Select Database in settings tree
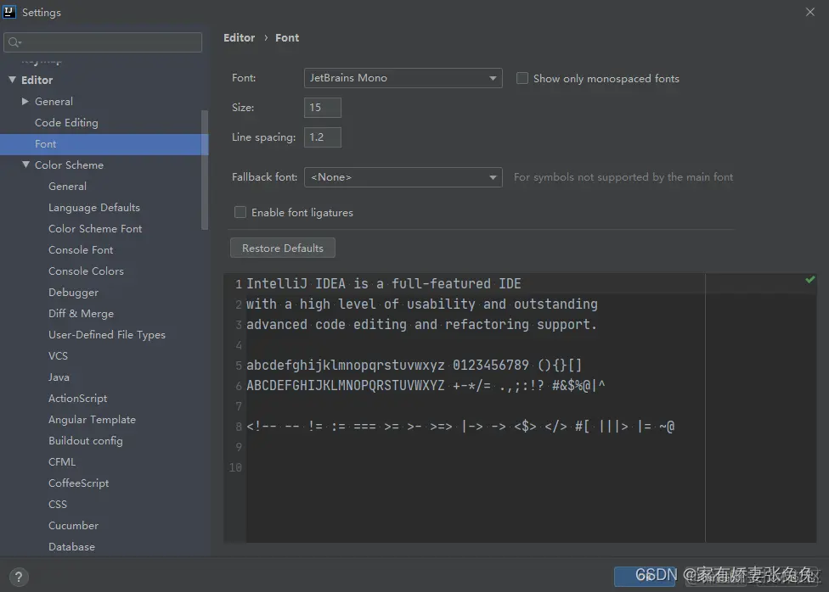 point(72,546)
